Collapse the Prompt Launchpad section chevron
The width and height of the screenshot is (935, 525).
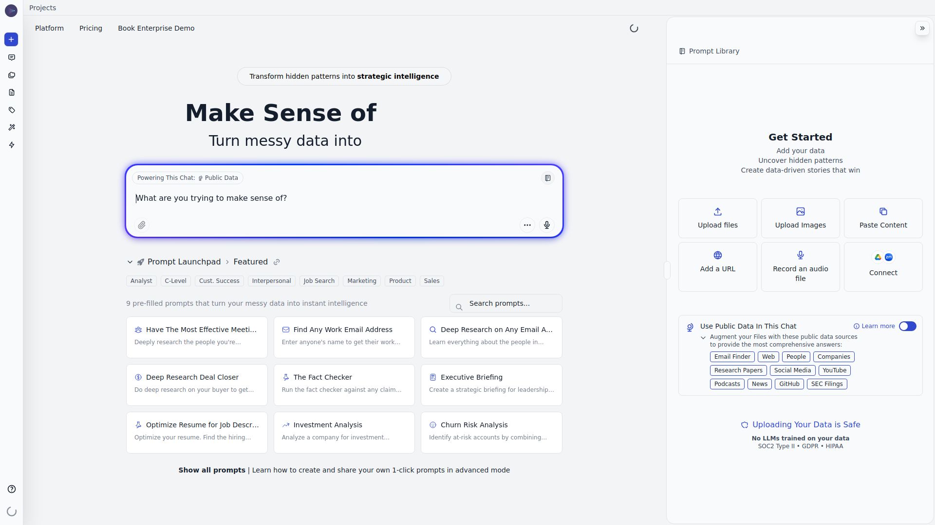tap(130, 262)
